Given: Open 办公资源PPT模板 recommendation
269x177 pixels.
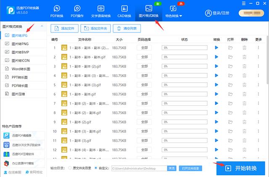Looking at the screenshot, I should (24, 163).
